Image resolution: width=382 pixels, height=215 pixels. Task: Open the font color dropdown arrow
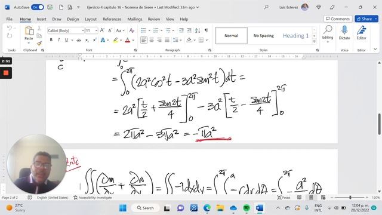click(x=133, y=40)
